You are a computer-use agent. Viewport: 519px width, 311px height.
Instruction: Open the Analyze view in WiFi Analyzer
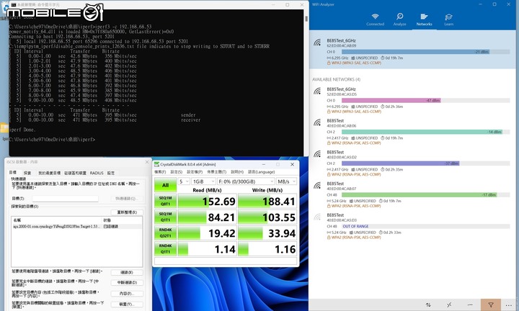coord(399,19)
